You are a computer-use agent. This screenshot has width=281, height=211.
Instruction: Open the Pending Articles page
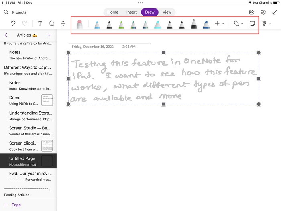tap(28, 191)
